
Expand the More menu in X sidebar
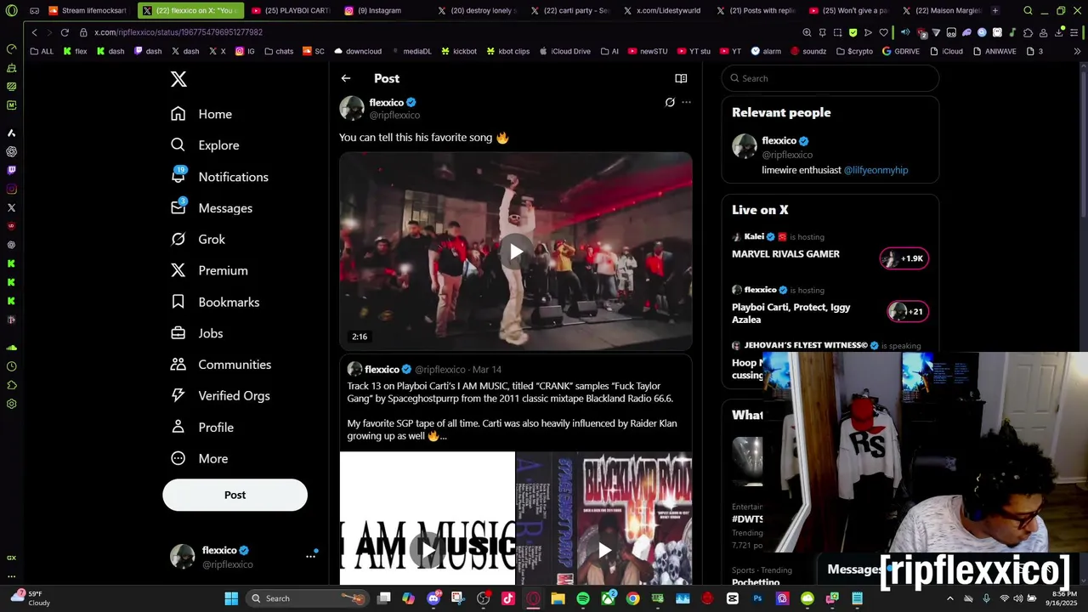(x=200, y=459)
